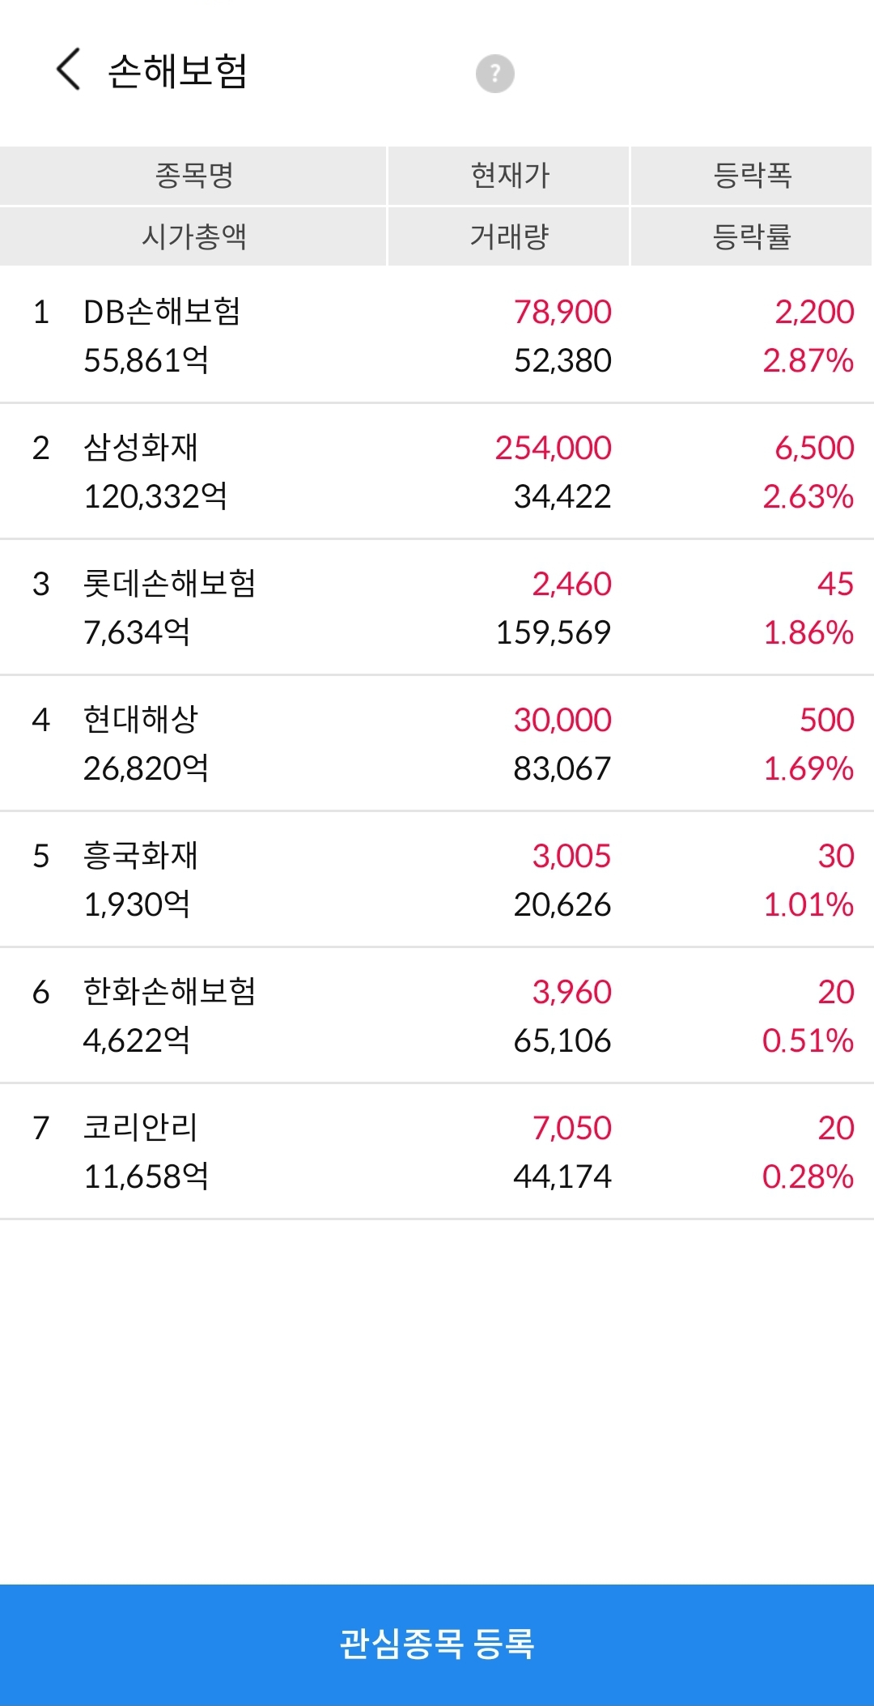Open the DB손해보험 stock row
The height and width of the screenshot is (1706, 874).
437,335
